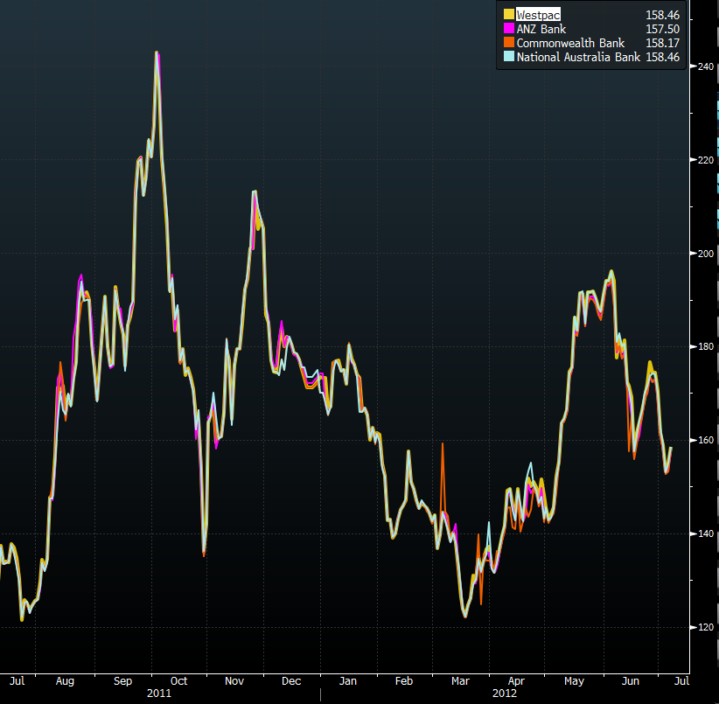Click the Westpac value 158.46 in legend
The height and width of the screenshot is (704, 719).
tap(662, 15)
